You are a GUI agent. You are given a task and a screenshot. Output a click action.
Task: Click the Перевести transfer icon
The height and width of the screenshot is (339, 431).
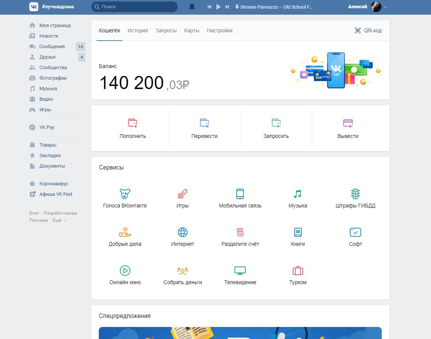coord(204,123)
